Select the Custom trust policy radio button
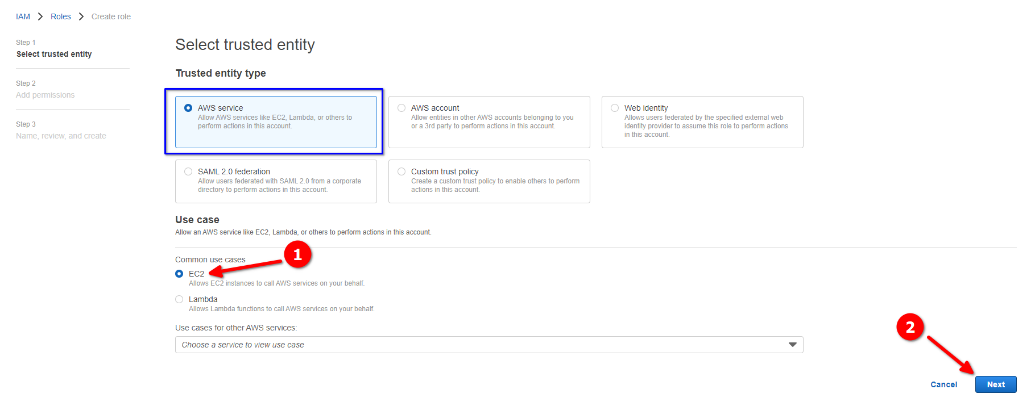This screenshot has width=1035, height=406. (401, 171)
